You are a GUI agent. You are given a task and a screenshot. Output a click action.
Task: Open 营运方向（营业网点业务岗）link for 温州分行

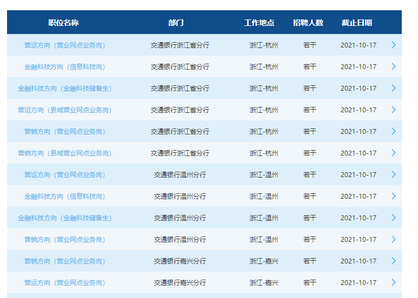coord(64,174)
